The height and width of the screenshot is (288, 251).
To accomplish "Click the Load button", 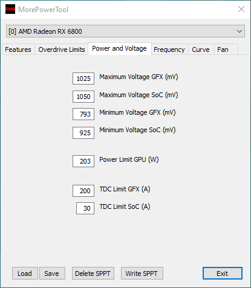I will (x=25, y=274).
